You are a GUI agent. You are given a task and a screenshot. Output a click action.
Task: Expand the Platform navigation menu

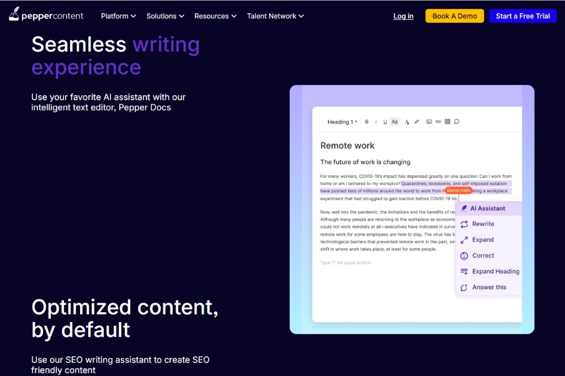[118, 16]
